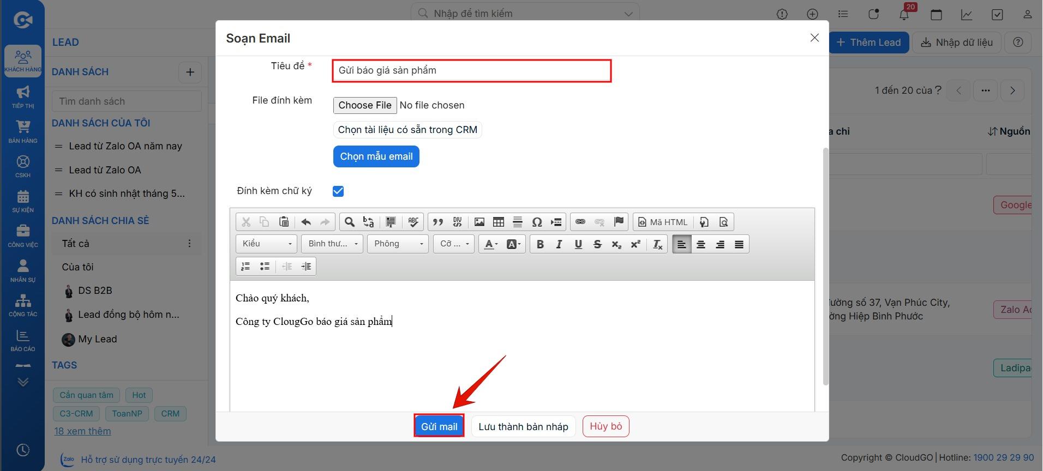Open Find (magnifier) tool in editor
Image resolution: width=1043 pixels, height=471 pixels.
(x=350, y=222)
